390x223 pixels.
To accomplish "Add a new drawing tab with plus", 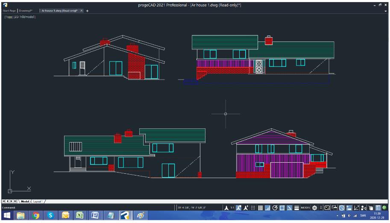I will tap(87, 11).
